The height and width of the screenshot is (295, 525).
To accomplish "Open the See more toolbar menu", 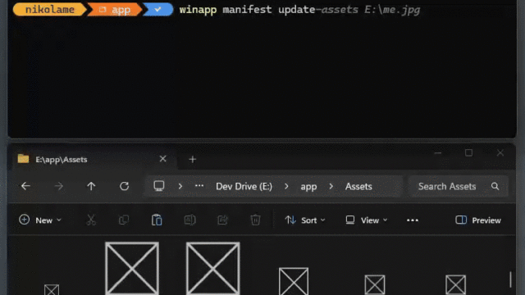I will (x=412, y=220).
